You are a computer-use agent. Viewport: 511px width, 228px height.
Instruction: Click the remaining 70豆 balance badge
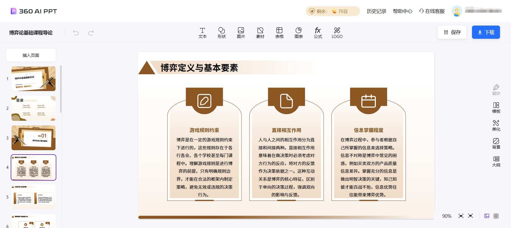pyautogui.click(x=333, y=11)
